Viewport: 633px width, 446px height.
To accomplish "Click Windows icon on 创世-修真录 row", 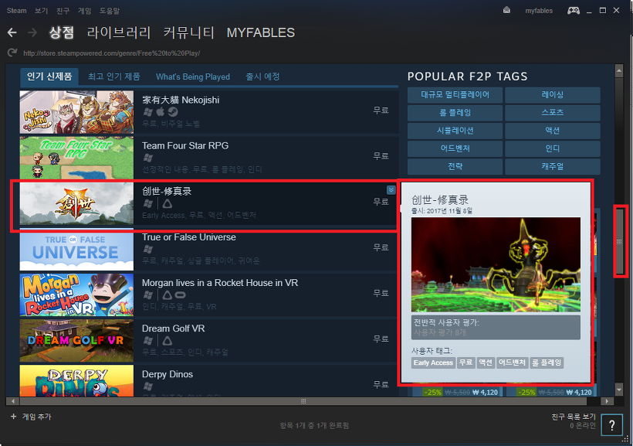I will pos(148,203).
